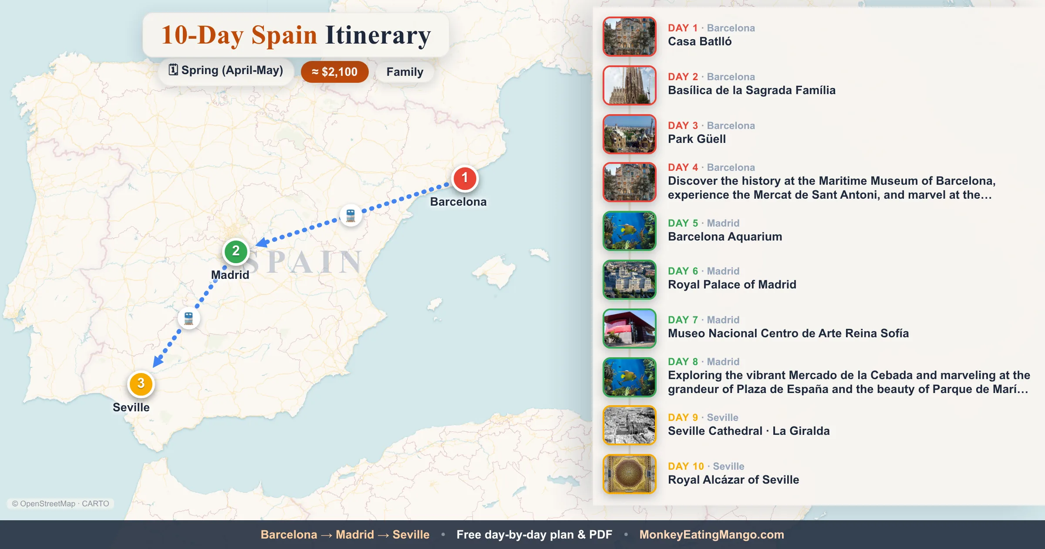Click the Family badge
1045x549 pixels.
coord(405,72)
